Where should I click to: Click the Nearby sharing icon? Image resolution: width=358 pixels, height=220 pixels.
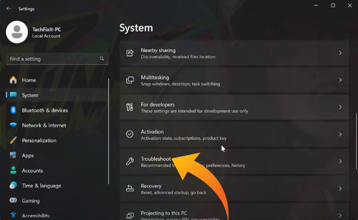pyautogui.click(x=130, y=53)
